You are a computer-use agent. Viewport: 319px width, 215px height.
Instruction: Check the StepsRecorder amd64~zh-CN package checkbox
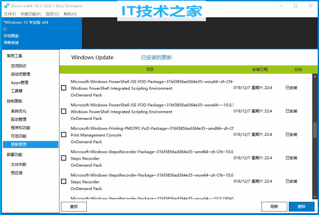click(x=64, y=158)
